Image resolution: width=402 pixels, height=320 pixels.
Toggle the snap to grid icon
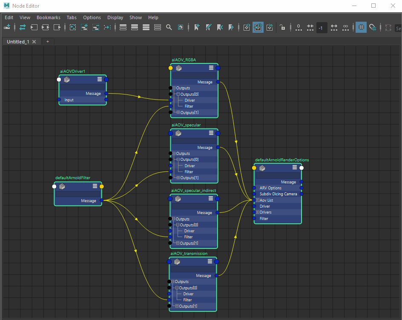[373, 27]
